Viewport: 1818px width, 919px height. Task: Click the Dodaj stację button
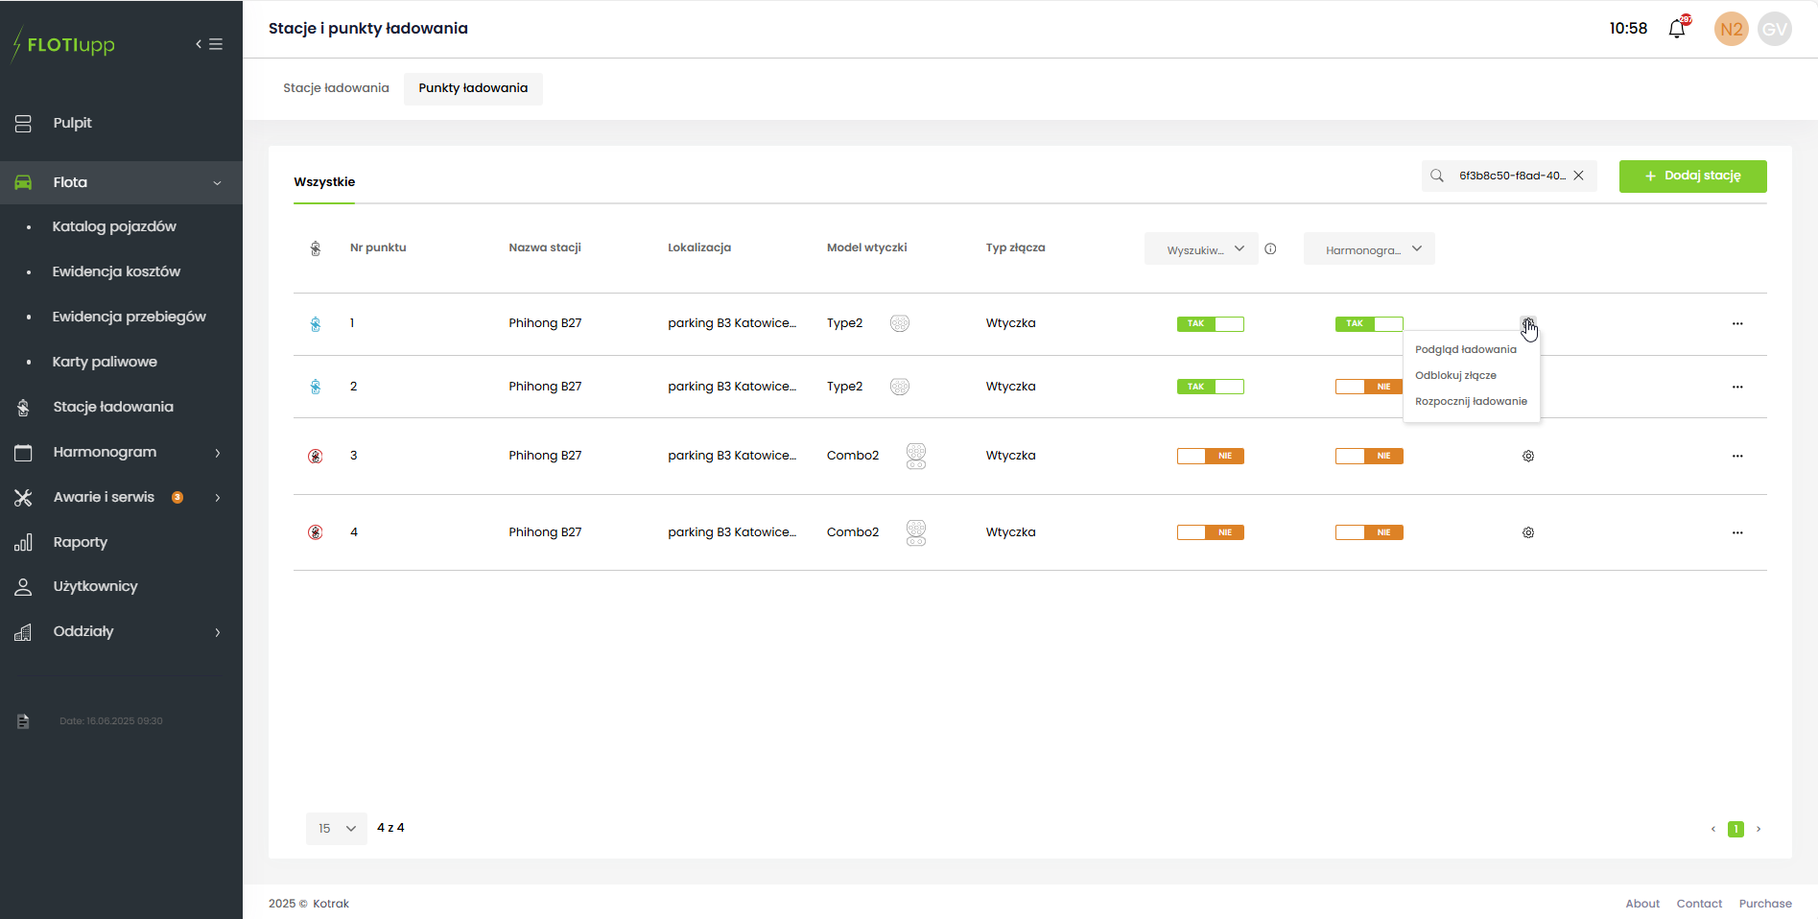[x=1692, y=177]
